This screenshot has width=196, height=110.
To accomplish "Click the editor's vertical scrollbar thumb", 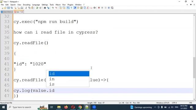I will click(x=194, y=68).
